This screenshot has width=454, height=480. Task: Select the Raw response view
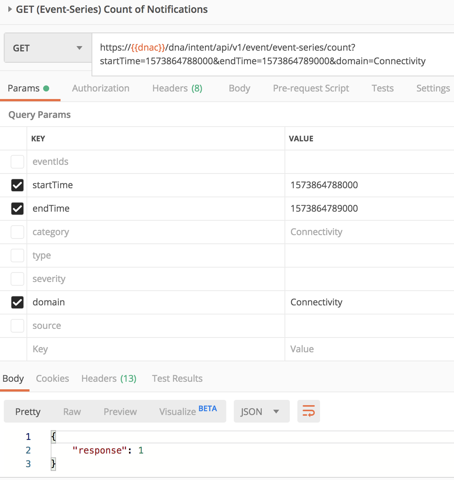click(72, 412)
